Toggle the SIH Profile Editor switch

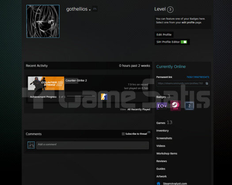pyautogui.click(x=184, y=42)
